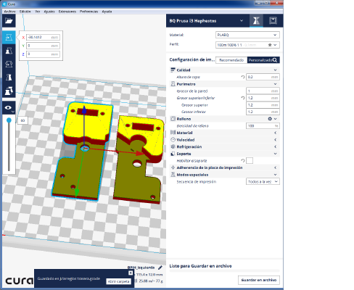354x290 pixels.
Task: Select the Mirror tool
Action: pyautogui.click(x=9, y=78)
